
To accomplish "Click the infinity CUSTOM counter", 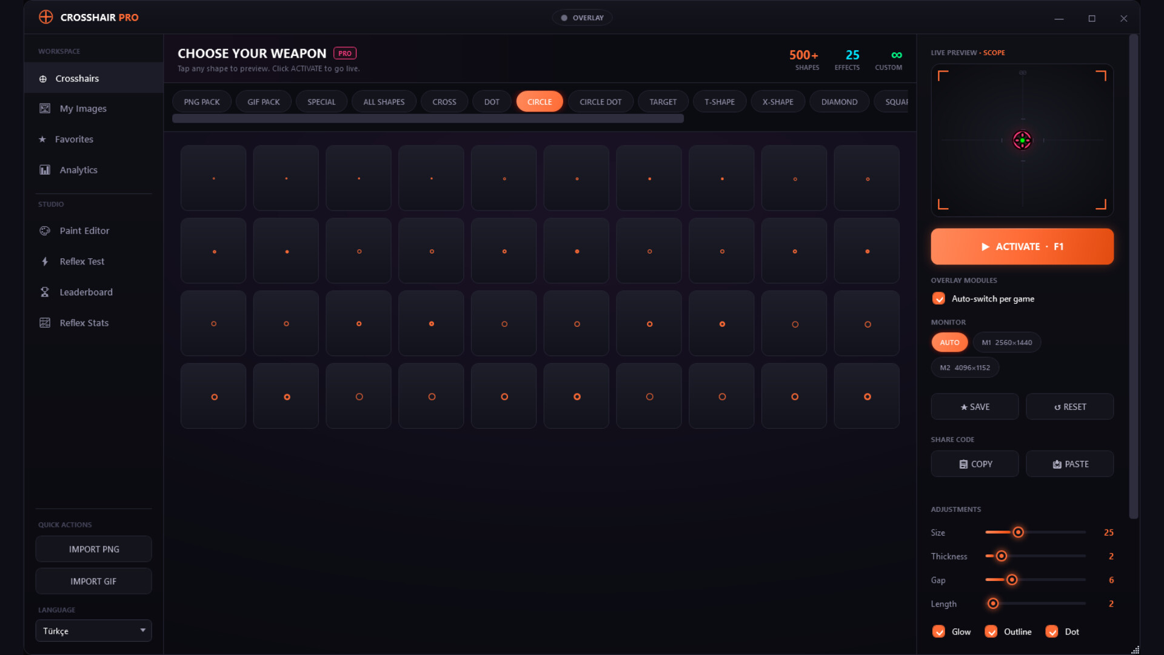I will point(889,60).
